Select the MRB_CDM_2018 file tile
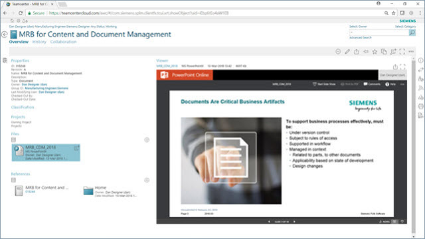425x239 pixels. 46,153
